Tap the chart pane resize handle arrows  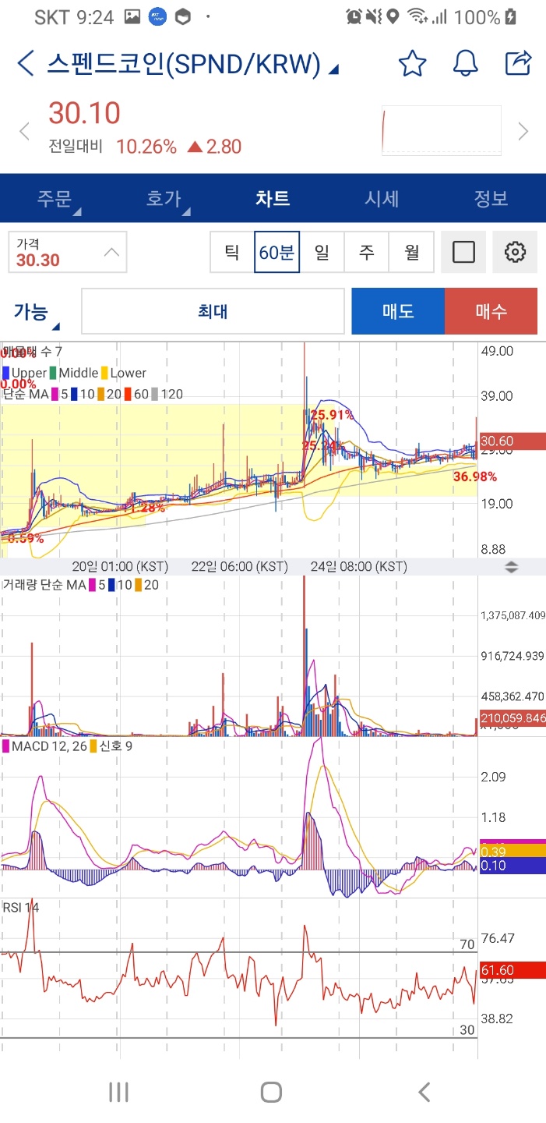(x=511, y=567)
